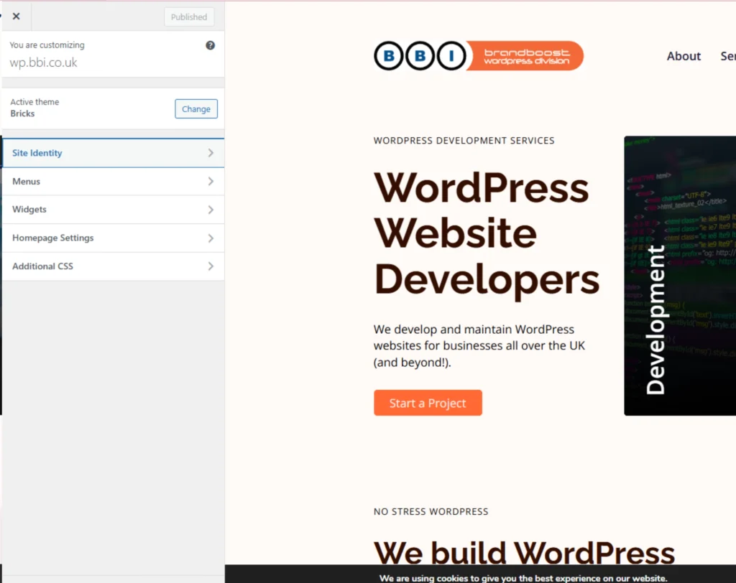Image resolution: width=736 pixels, height=583 pixels.
Task: Close the Customizer with the X icon
Action: point(16,16)
